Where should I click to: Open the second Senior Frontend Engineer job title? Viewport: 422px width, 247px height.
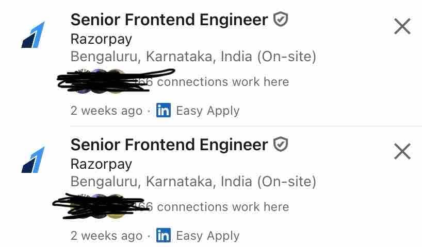[169, 145]
